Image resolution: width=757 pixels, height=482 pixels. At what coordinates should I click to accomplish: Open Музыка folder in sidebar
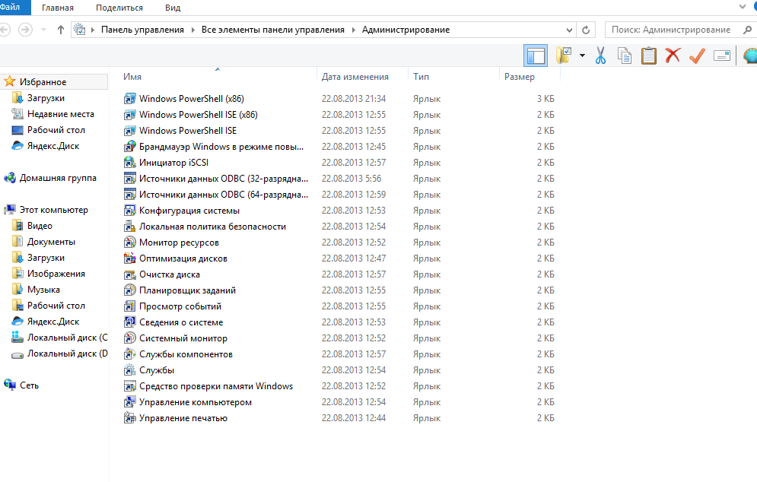coord(43,290)
